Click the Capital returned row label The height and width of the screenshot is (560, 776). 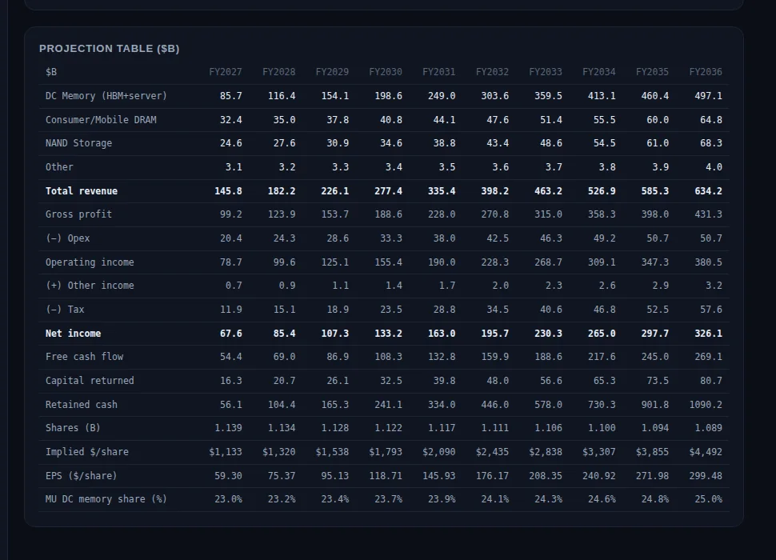click(x=90, y=381)
